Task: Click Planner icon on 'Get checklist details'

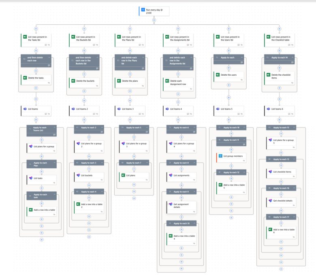Action: 271,200
